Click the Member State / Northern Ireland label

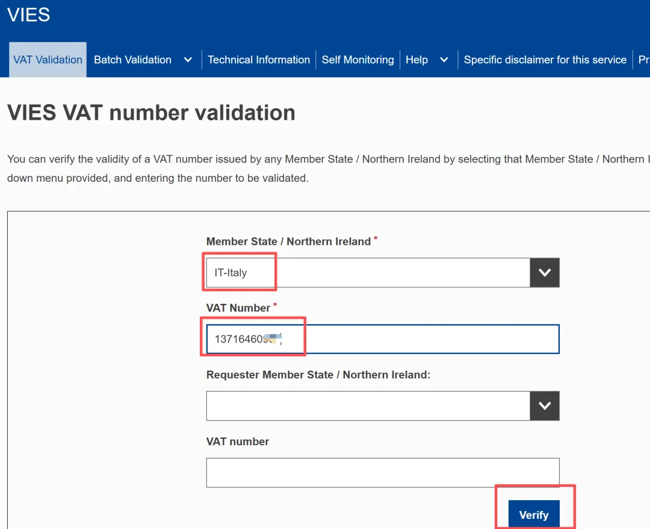pos(288,241)
